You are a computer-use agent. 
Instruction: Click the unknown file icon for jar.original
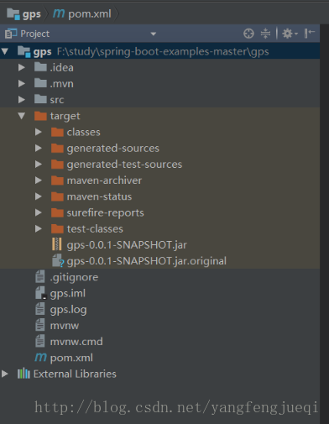[58, 260]
